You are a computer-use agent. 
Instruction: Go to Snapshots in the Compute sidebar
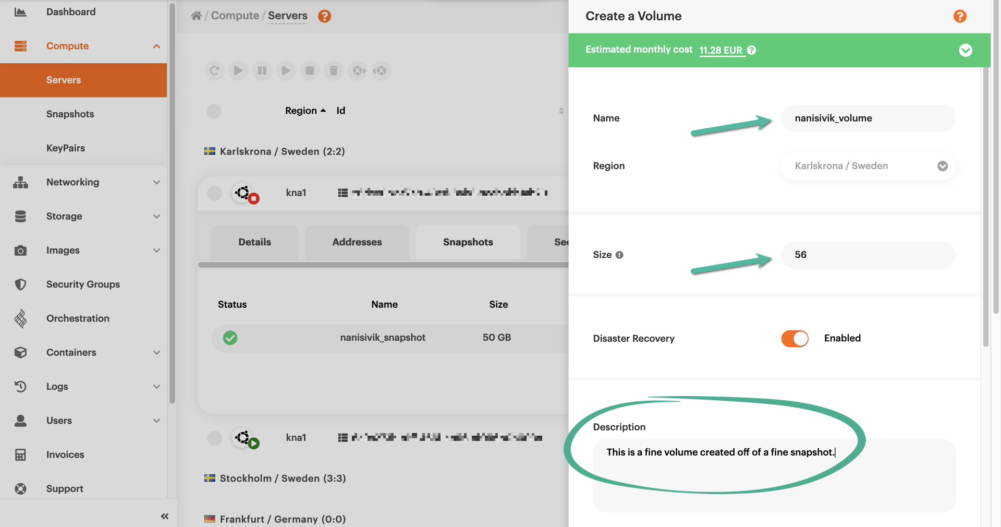70,114
